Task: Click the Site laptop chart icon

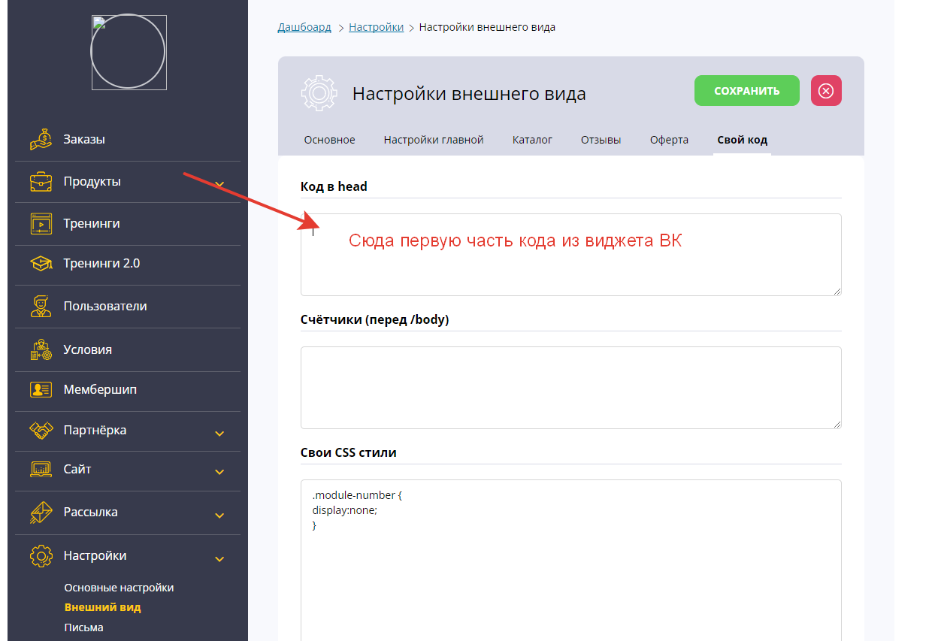Action: 41,469
